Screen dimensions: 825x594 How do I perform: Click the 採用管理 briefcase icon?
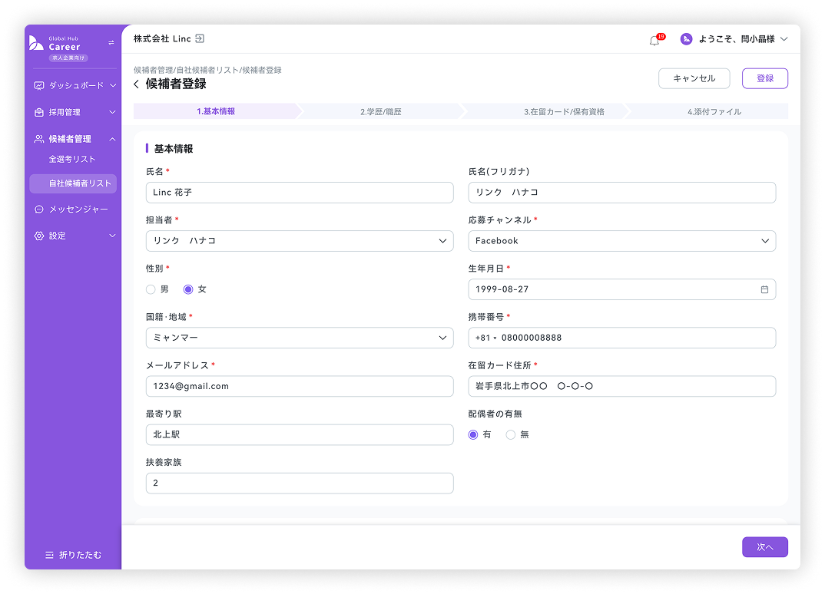pyautogui.click(x=39, y=112)
